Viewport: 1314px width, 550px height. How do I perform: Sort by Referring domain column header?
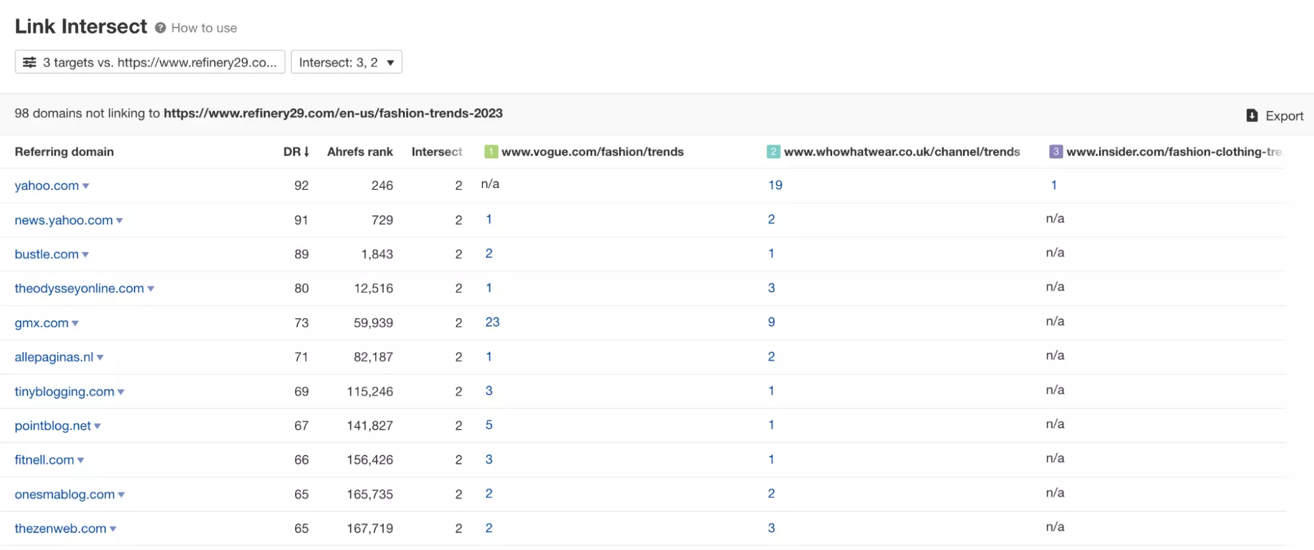click(64, 152)
